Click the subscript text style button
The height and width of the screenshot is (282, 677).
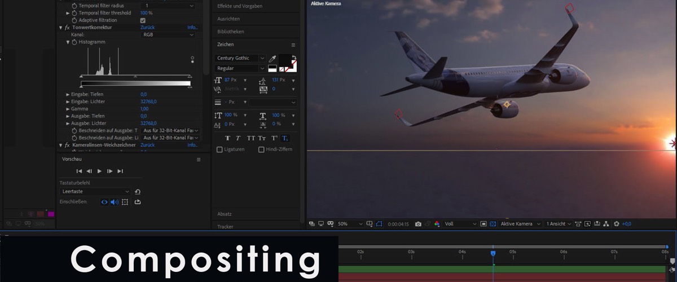click(285, 138)
